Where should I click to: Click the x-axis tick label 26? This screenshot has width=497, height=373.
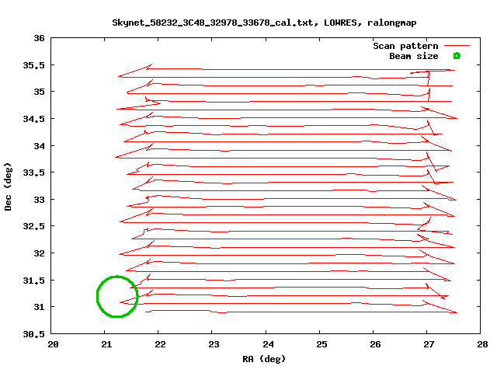pyautogui.click(x=375, y=344)
